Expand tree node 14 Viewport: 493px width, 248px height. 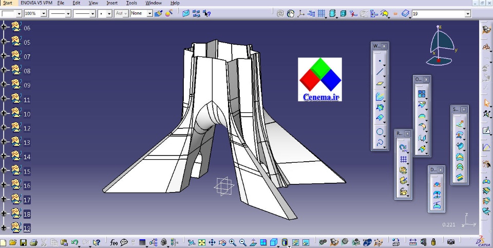tap(4, 156)
